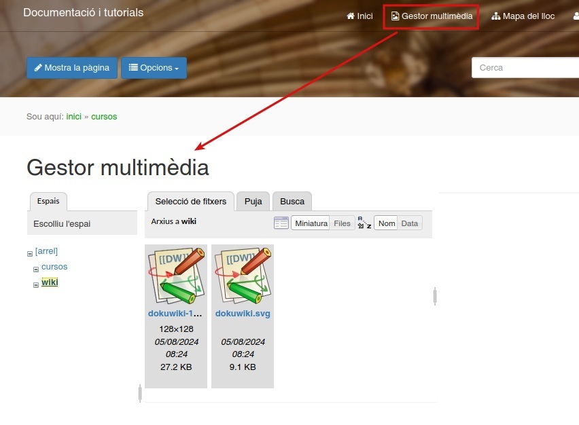Click the Gestor multimèdia page heading

coord(118,168)
